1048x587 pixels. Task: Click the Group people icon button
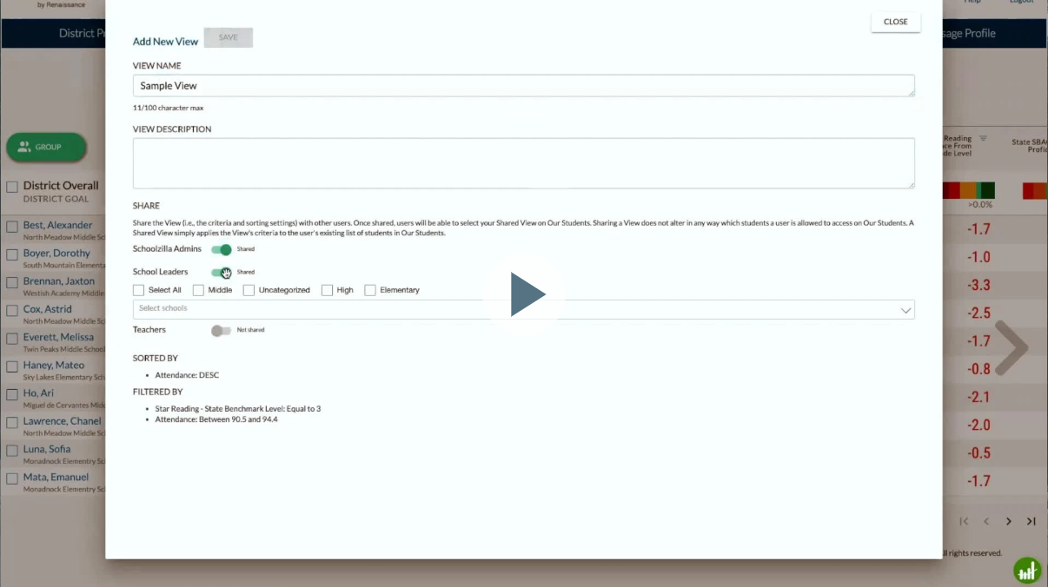(24, 147)
